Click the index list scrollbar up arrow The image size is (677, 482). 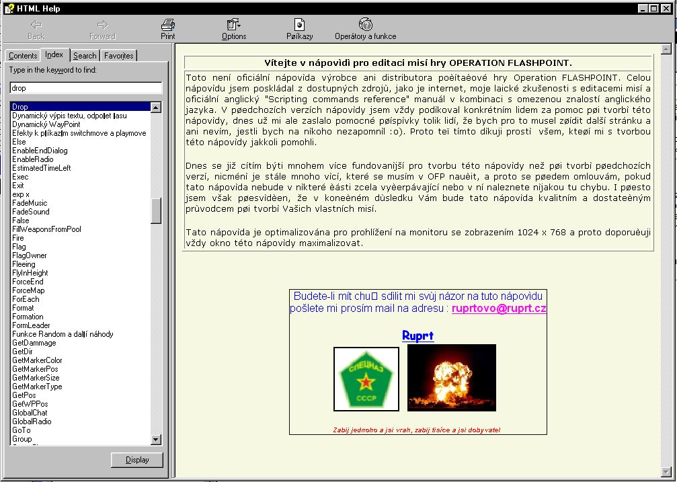tap(156, 107)
